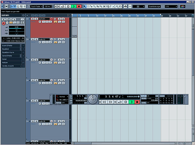Click Record in the top toolbar
The height and width of the screenshot is (145, 195).
[79, 6]
